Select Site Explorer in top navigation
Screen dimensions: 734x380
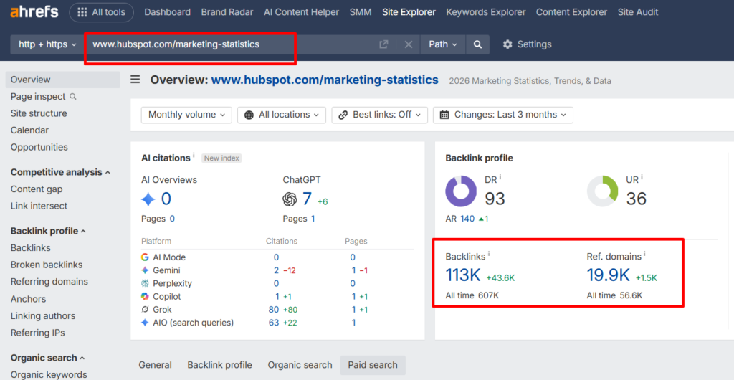(x=409, y=12)
